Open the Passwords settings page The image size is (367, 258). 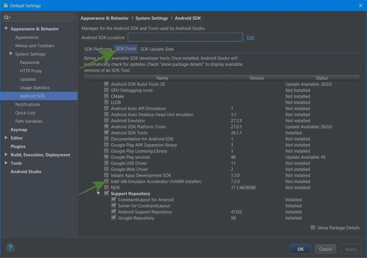pyautogui.click(x=30, y=63)
